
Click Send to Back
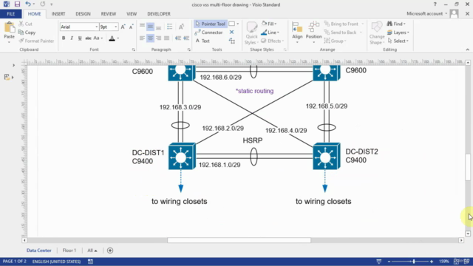(x=341, y=33)
